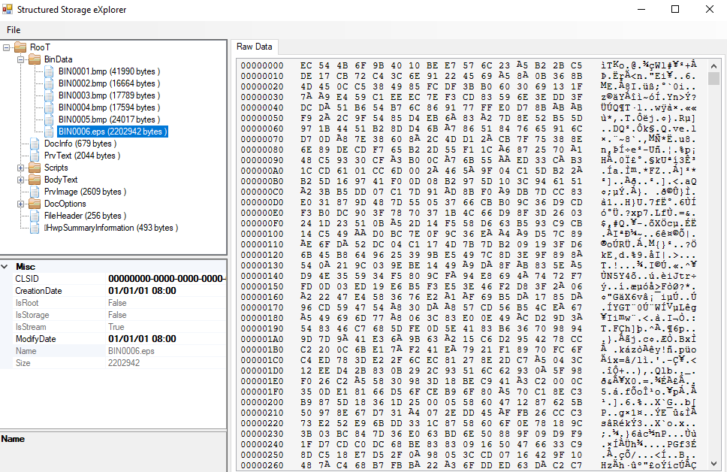
Task: Click the BIN0003.bmp file icon
Action: point(49,95)
